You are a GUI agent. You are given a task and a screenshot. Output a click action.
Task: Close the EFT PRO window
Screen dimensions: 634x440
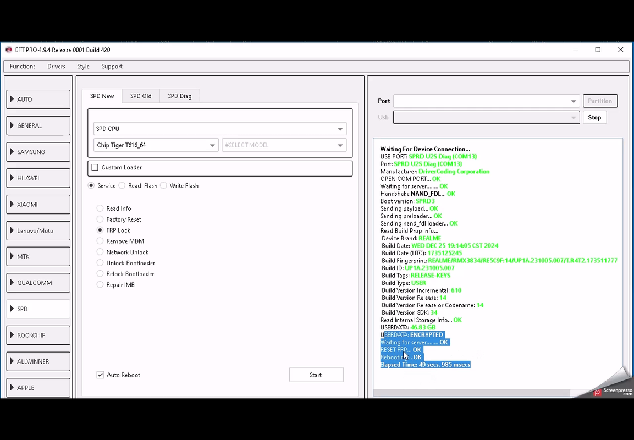[x=621, y=50]
